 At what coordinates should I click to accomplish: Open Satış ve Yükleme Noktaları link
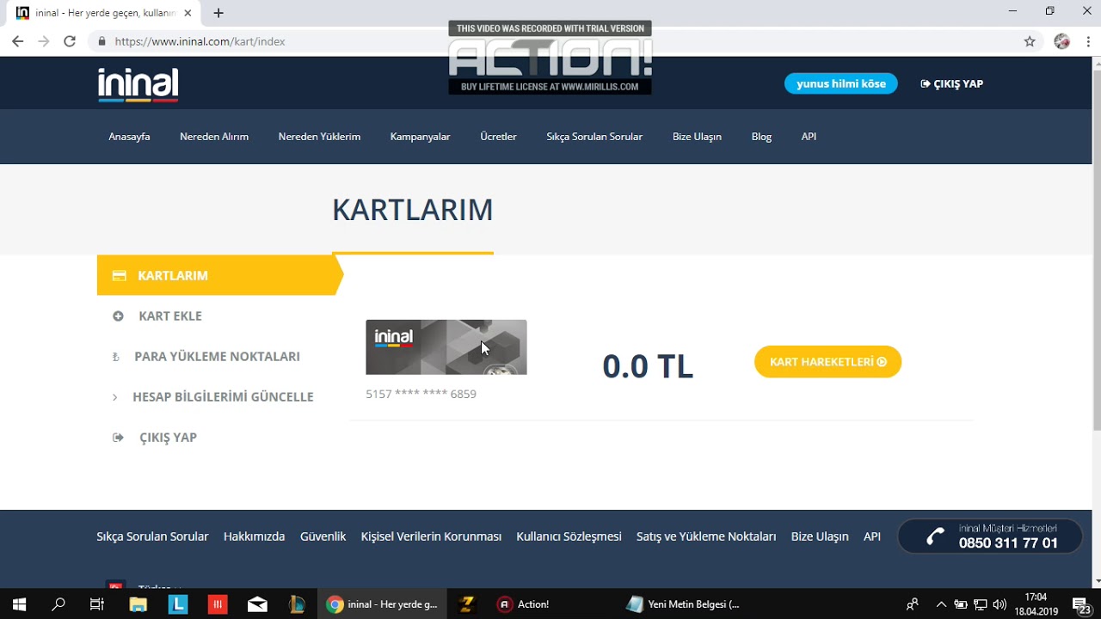tap(706, 536)
